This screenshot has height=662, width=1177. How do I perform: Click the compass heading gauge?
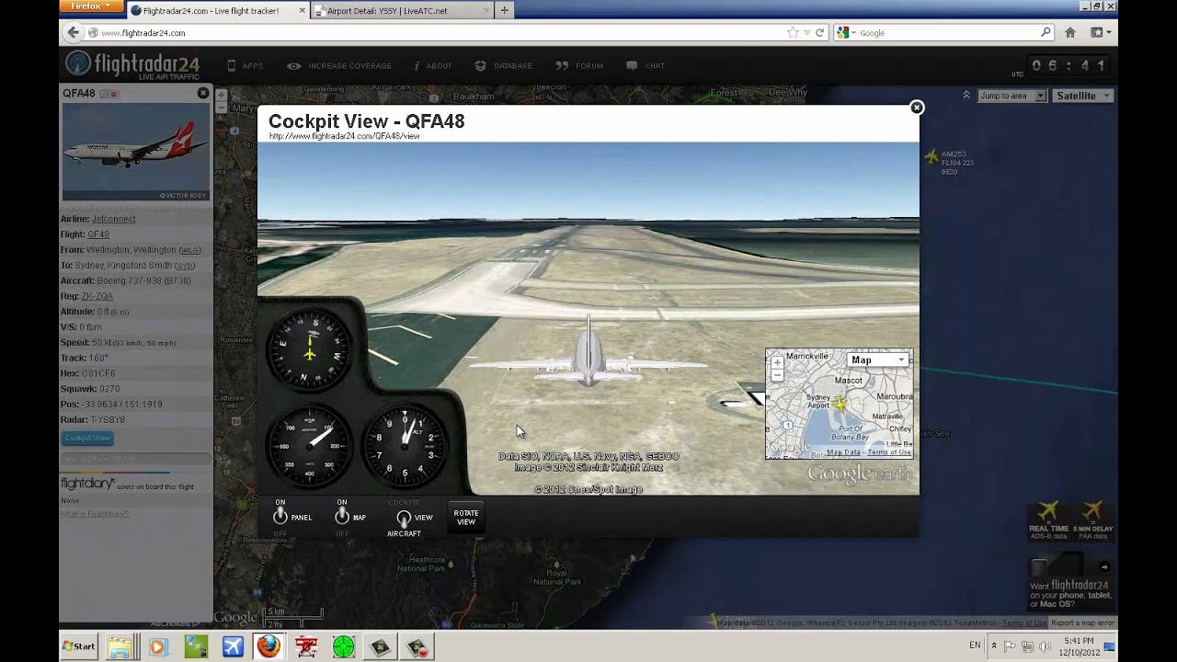click(310, 348)
